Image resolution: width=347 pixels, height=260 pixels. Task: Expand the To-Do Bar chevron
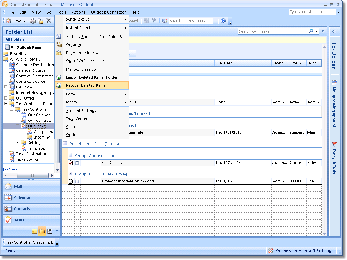pos(334,31)
